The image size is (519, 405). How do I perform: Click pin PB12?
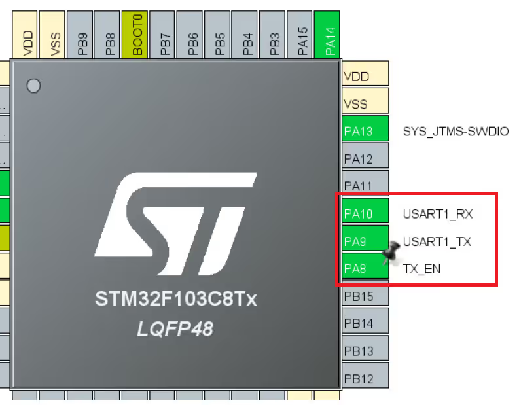365,375
